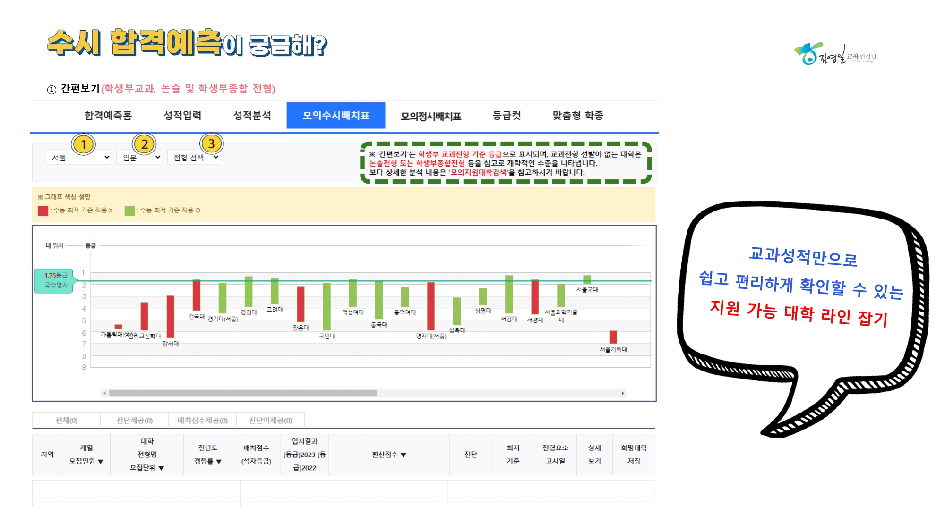Image resolution: width=945 pixels, height=531 pixels.
Task: Click the sort arrow next to 환산점수
Action: coord(404,455)
